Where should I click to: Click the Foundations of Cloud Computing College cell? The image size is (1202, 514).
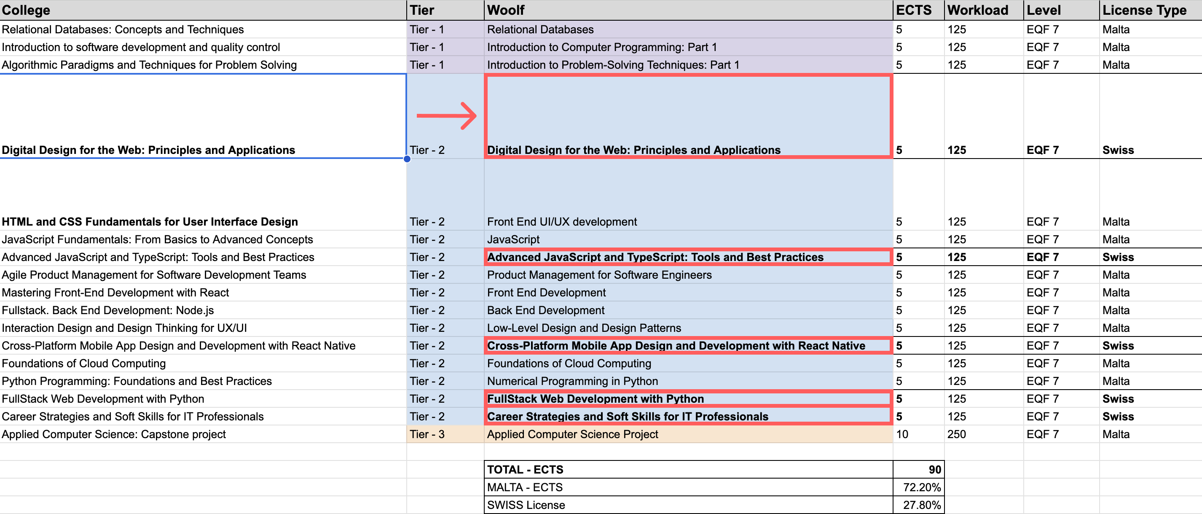(202, 363)
